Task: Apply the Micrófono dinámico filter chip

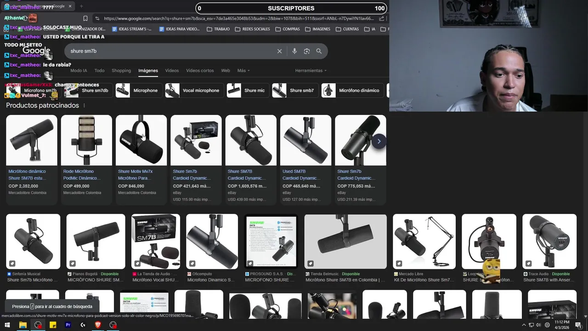Action: point(353,91)
